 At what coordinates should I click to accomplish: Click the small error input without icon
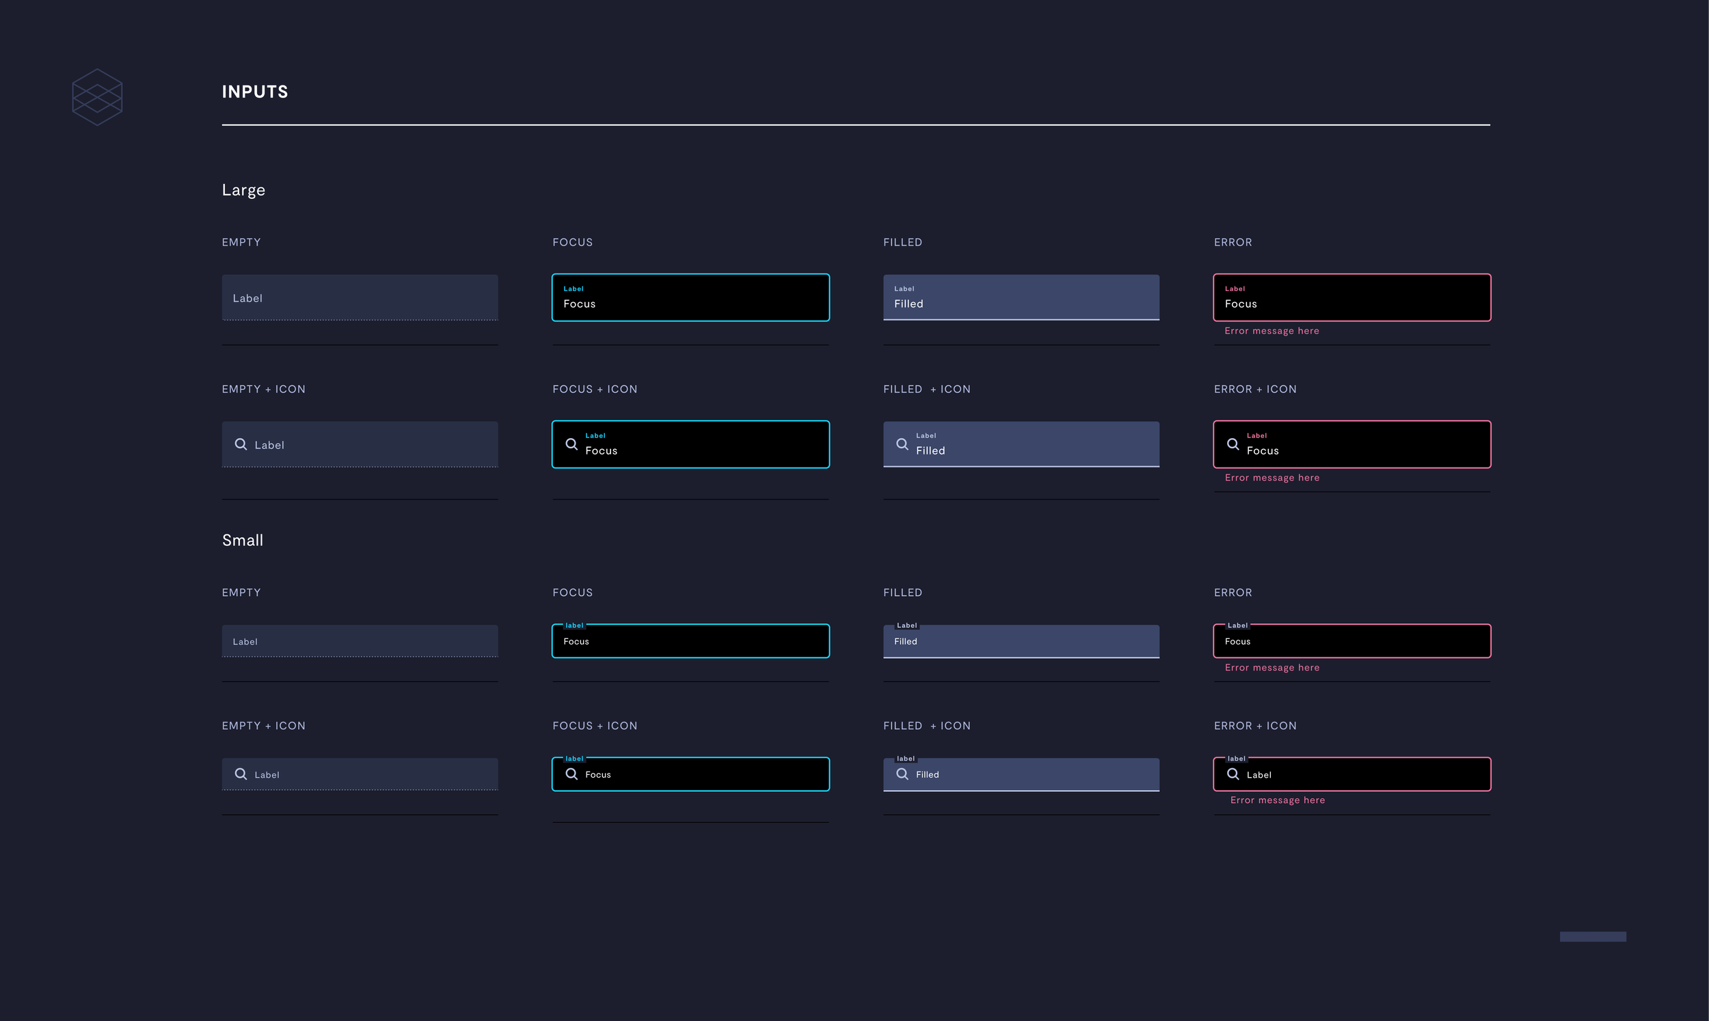coord(1351,641)
